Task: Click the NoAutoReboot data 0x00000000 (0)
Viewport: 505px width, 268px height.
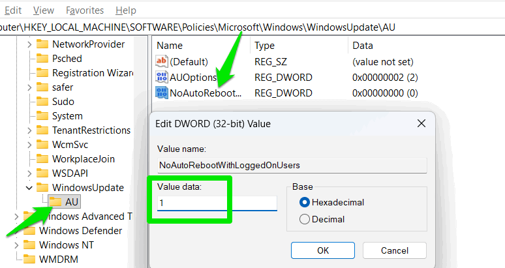Action: tap(385, 93)
